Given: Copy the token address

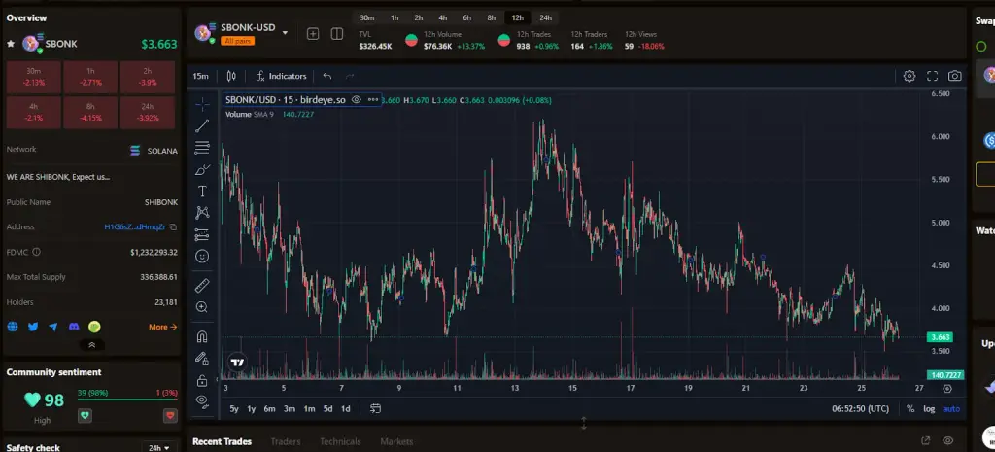Looking at the screenshot, I should (173, 226).
